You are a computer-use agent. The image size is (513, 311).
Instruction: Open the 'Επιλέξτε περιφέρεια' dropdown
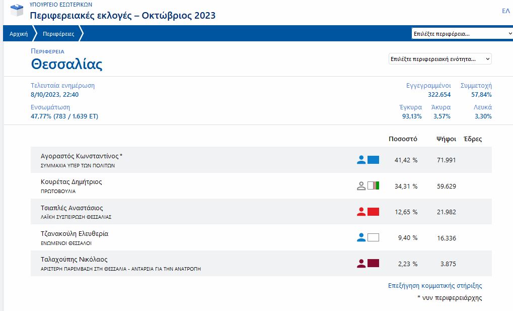(x=462, y=34)
